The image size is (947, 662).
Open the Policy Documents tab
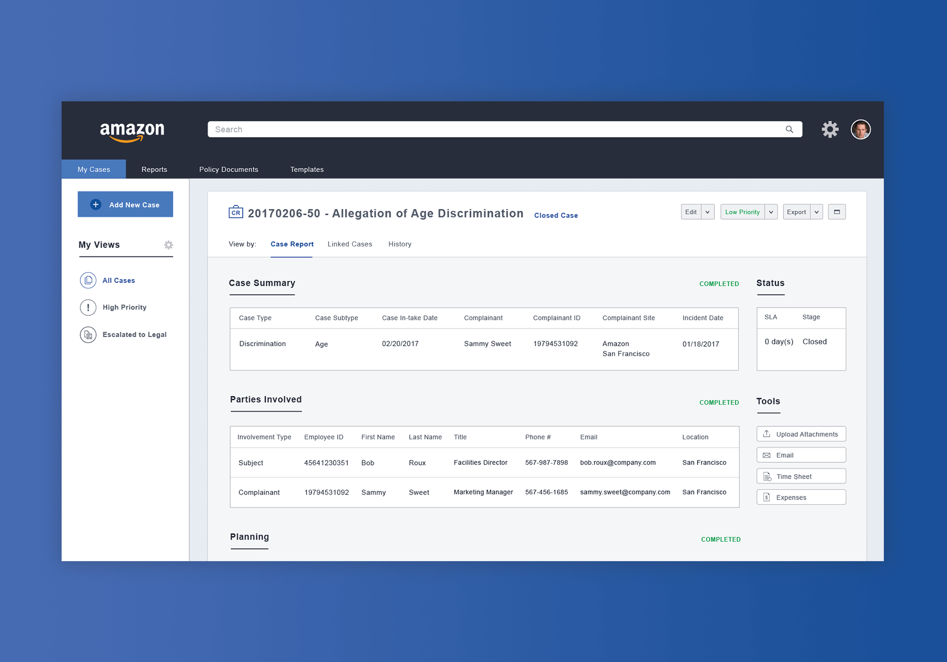[x=229, y=170]
